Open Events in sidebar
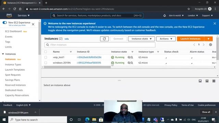The image size is (219, 123). 9,37
